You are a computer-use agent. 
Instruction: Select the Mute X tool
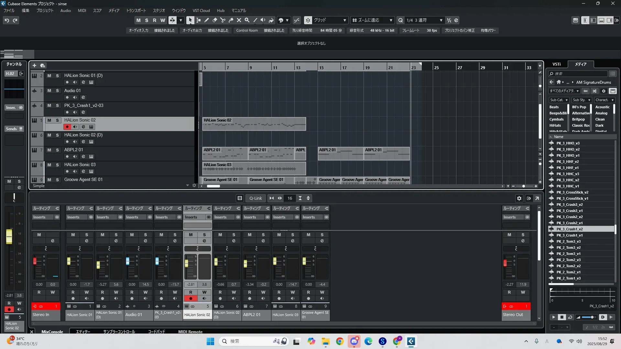[239, 20]
